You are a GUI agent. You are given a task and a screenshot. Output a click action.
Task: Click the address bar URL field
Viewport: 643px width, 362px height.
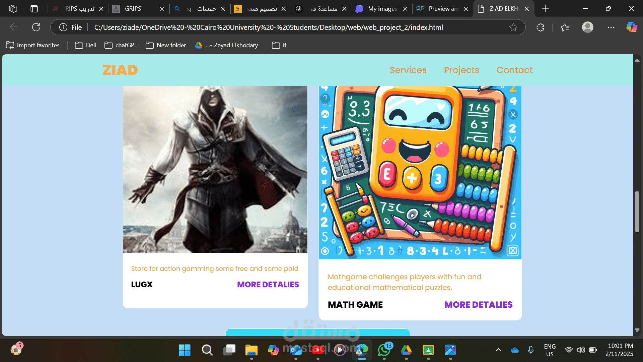(x=268, y=27)
